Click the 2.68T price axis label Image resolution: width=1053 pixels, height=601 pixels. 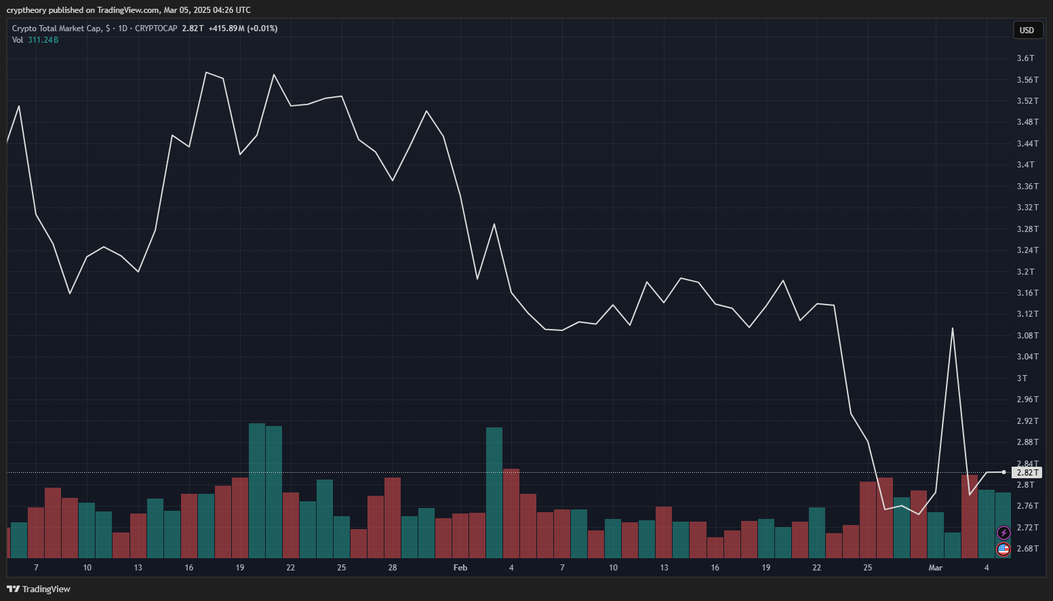(x=1027, y=549)
